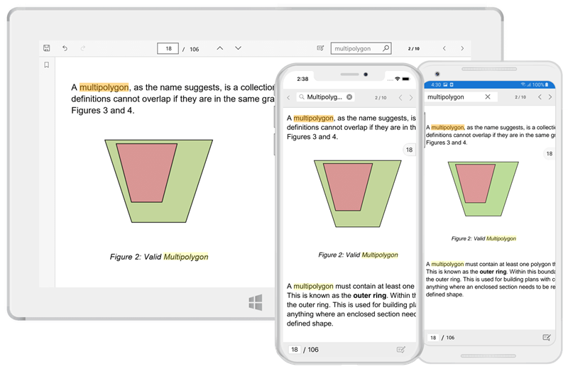Viewport: 568px width, 371px height.
Task: Click the Undo arrow in the tablet toolbar
Action: [x=65, y=48]
